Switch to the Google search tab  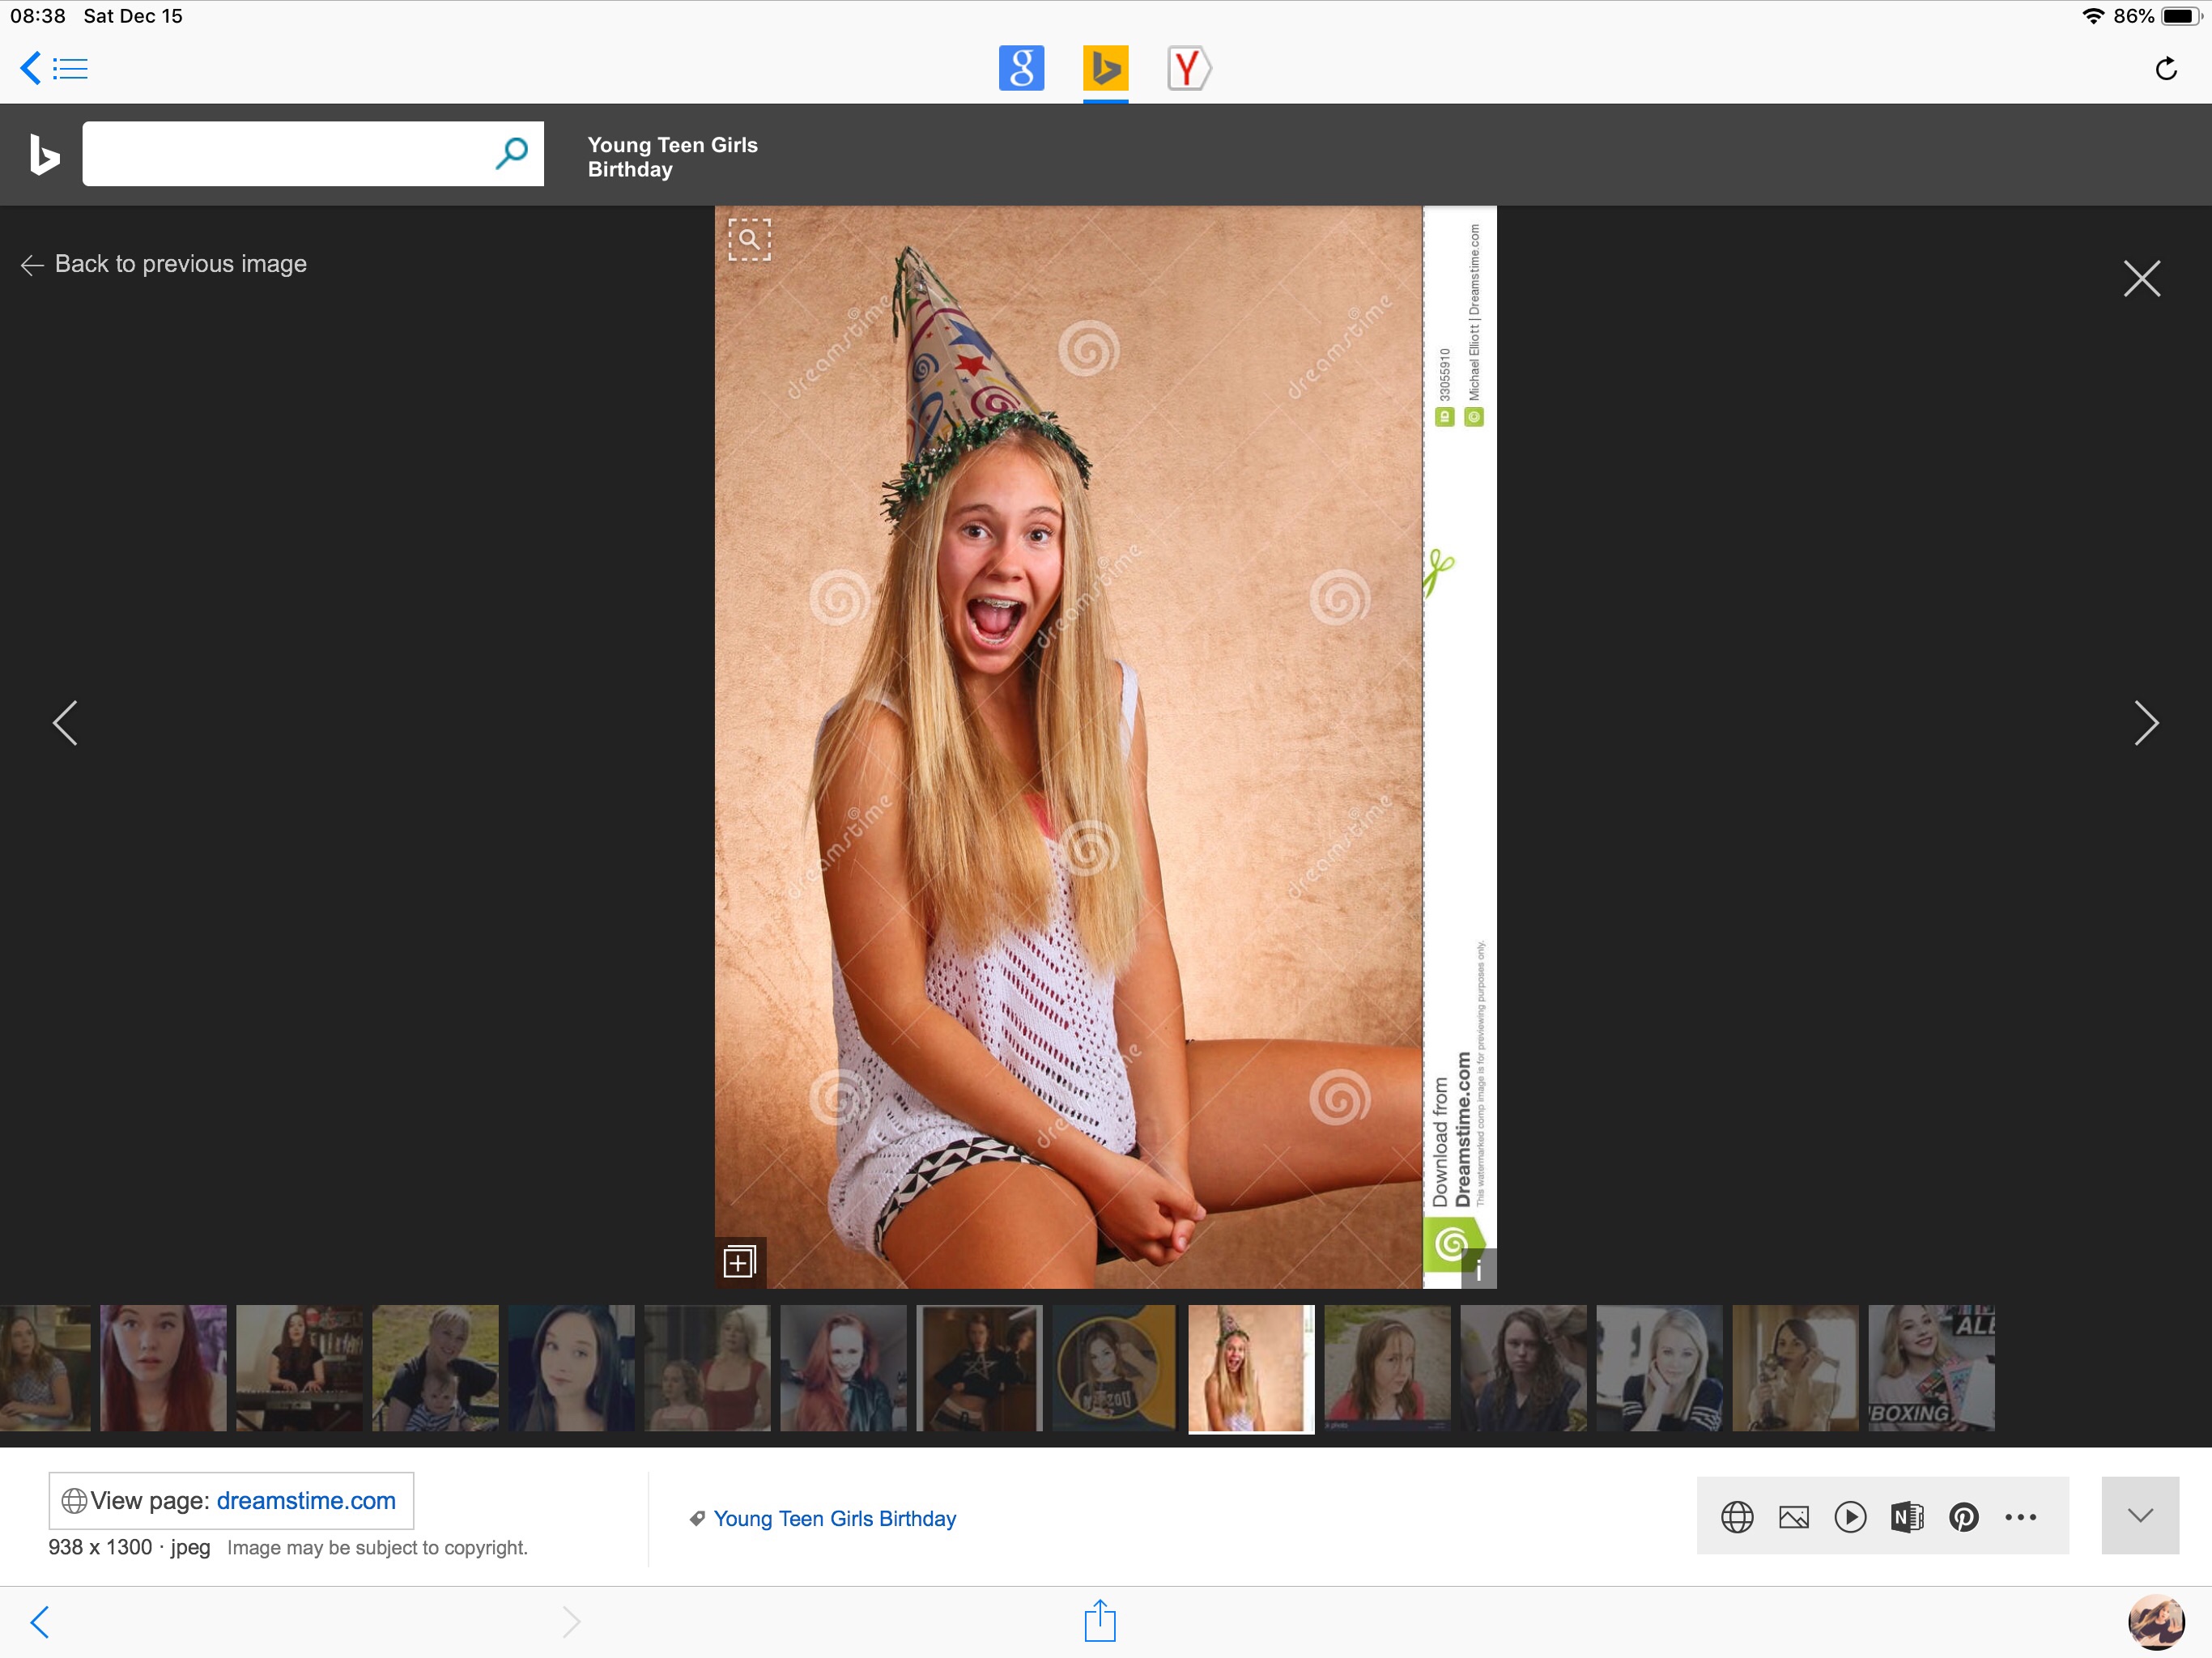(x=1021, y=68)
